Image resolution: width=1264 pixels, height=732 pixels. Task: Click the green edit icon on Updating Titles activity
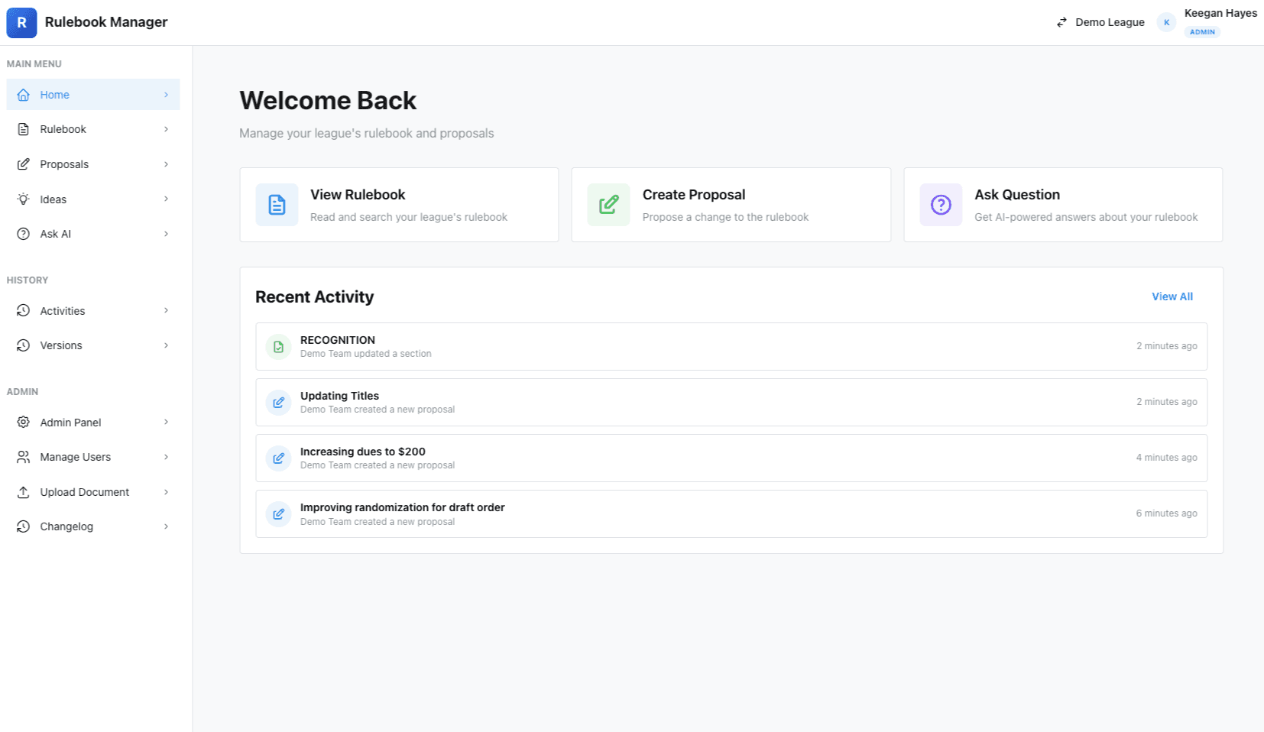[x=278, y=402]
